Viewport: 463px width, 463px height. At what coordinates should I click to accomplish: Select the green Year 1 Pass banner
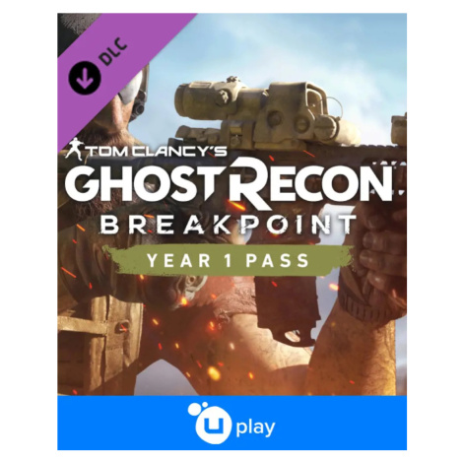click(228, 260)
